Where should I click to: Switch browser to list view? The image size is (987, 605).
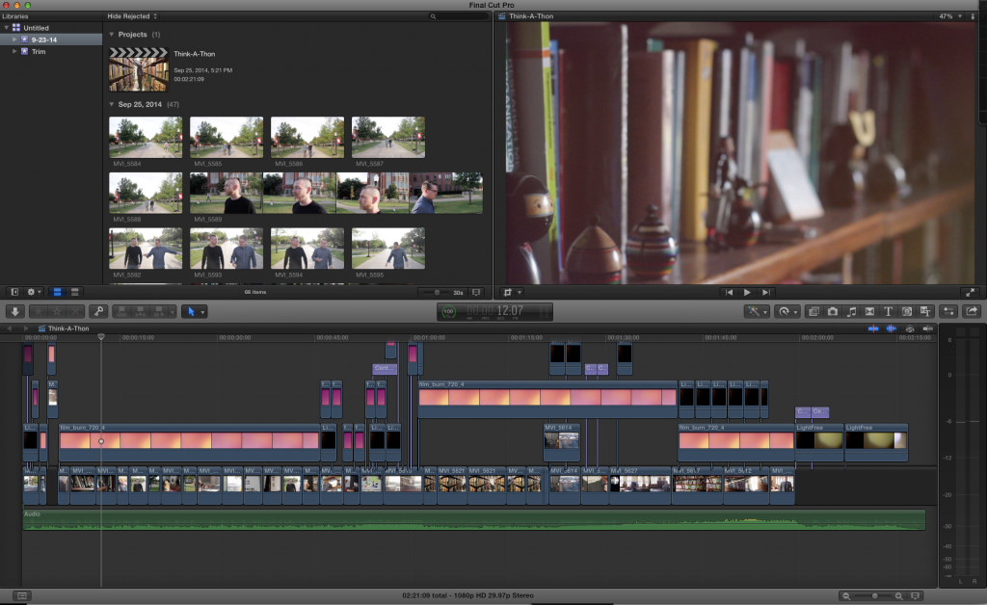click(x=74, y=292)
